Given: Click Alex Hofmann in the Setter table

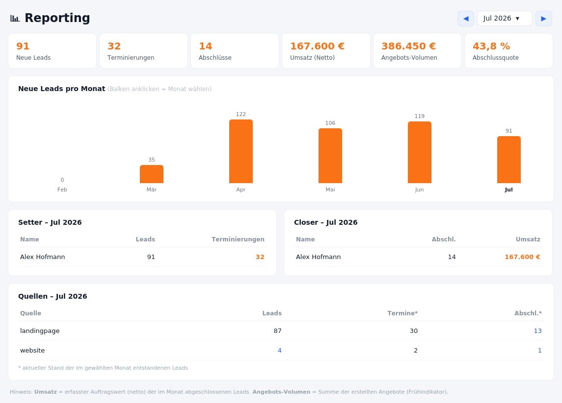Looking at the screenshot, I should pyautogui.click(x=43, y=257).
